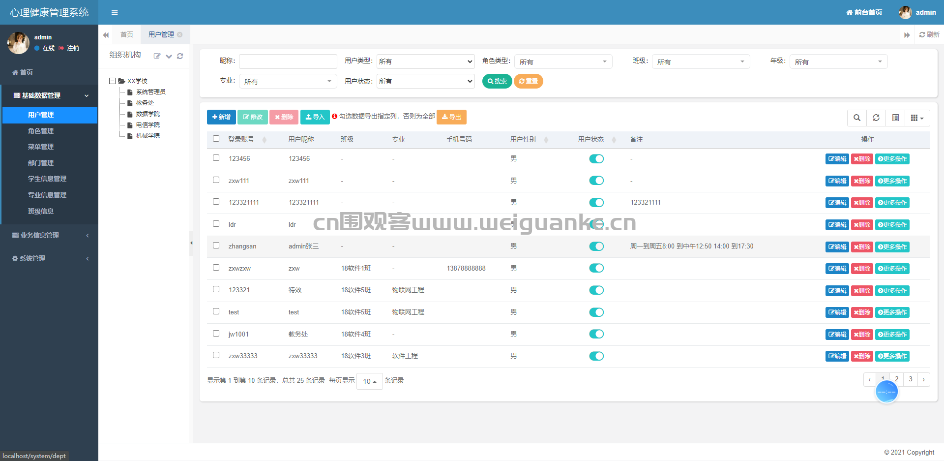This screenshot has width=944, height=461.
Task: Check the box for user zhangsan
Action: [216, 246]
